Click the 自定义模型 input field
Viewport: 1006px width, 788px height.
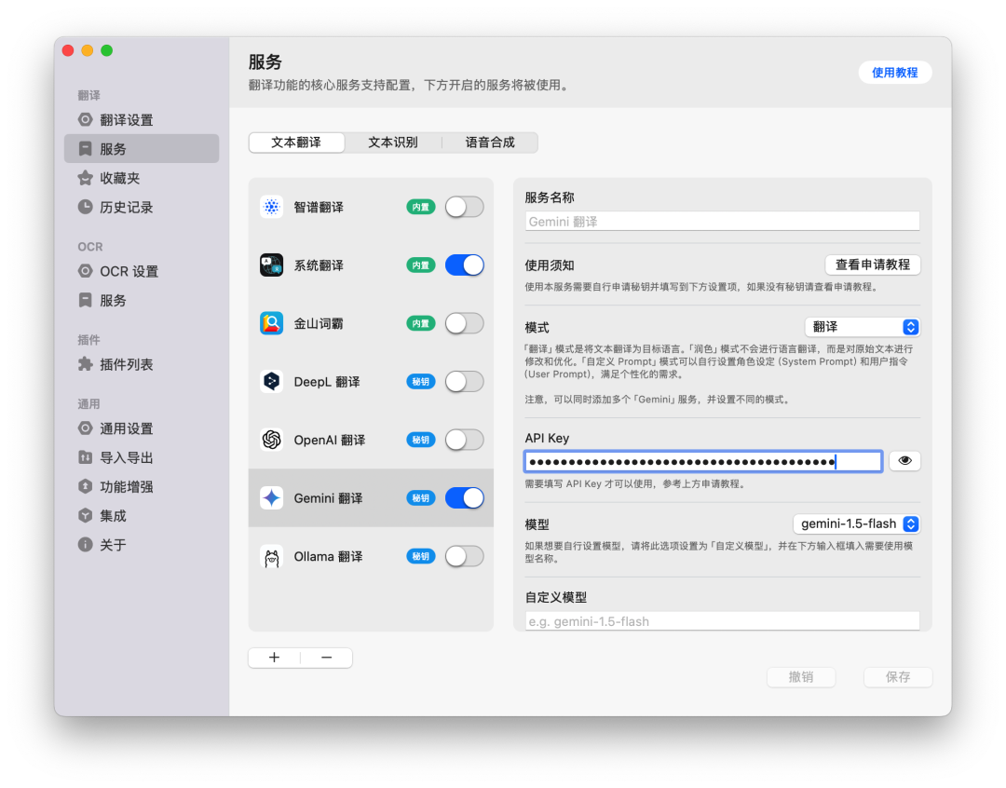pos(722,621)
